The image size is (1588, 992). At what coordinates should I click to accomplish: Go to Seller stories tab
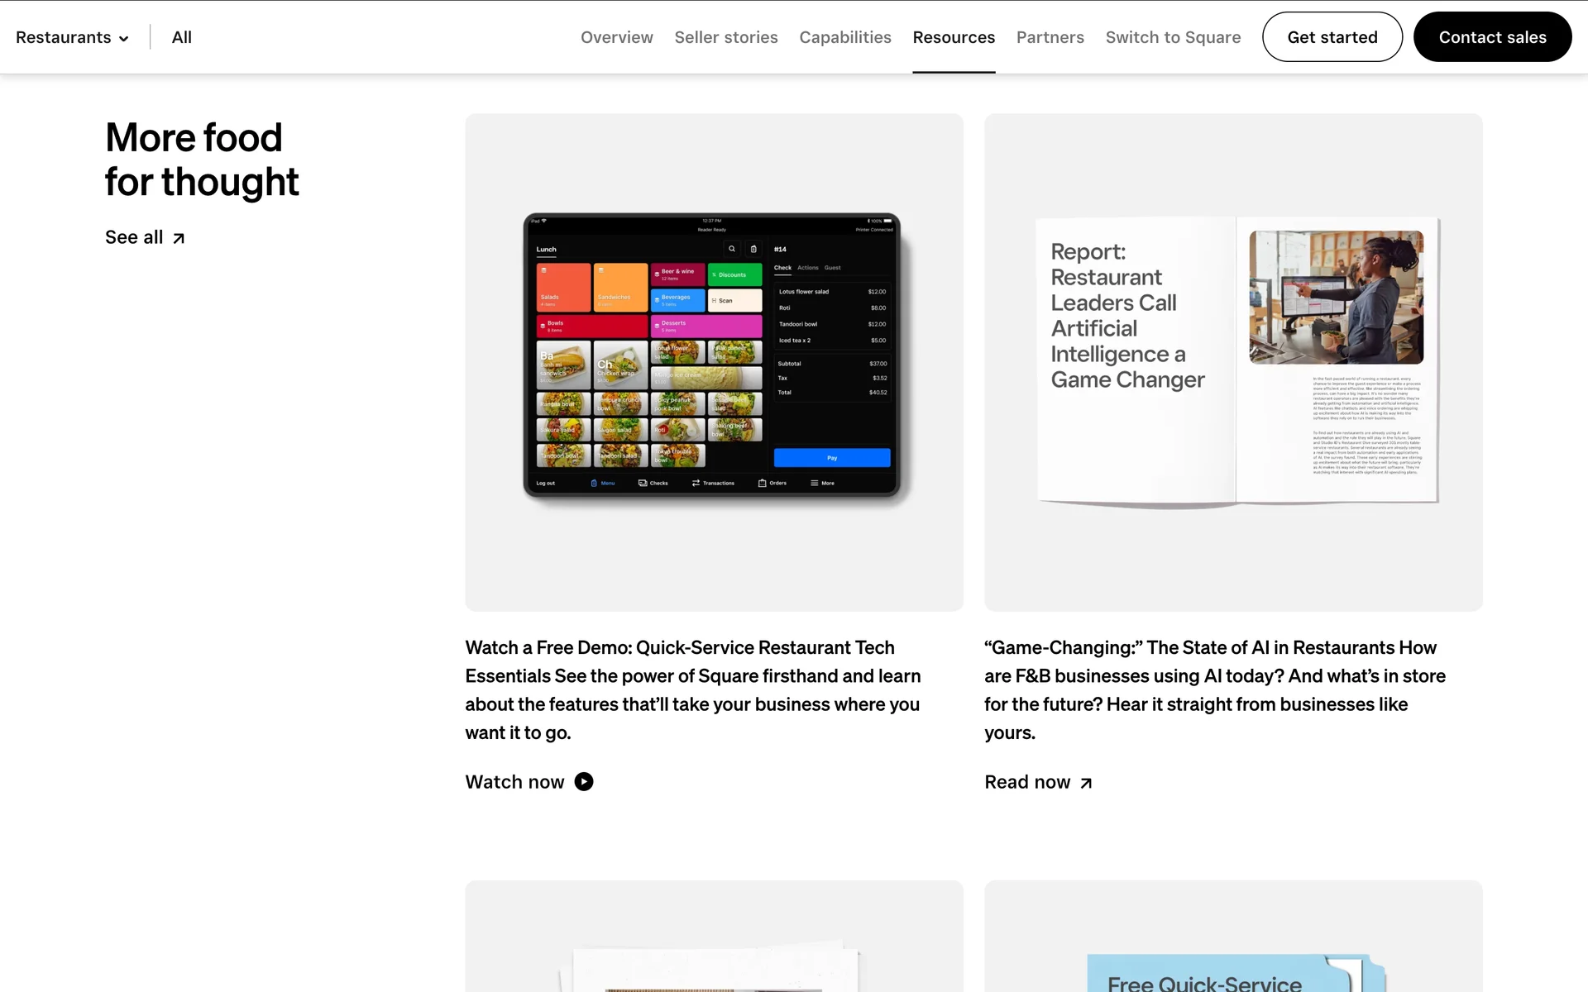pos(725,37)
